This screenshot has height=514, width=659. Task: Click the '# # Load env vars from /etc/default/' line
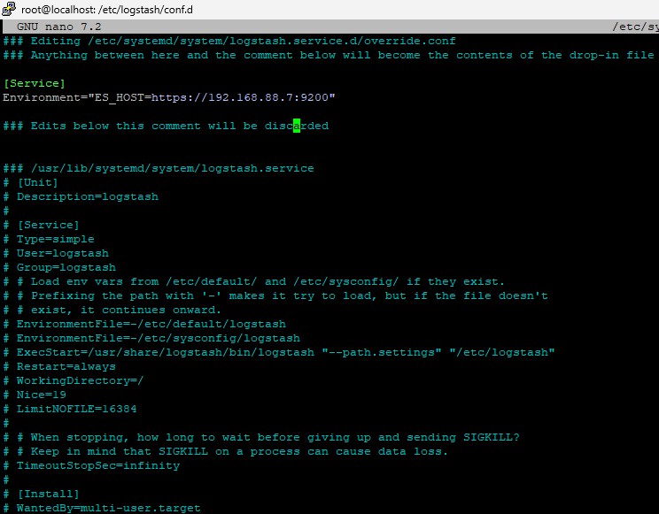[254, 282]
